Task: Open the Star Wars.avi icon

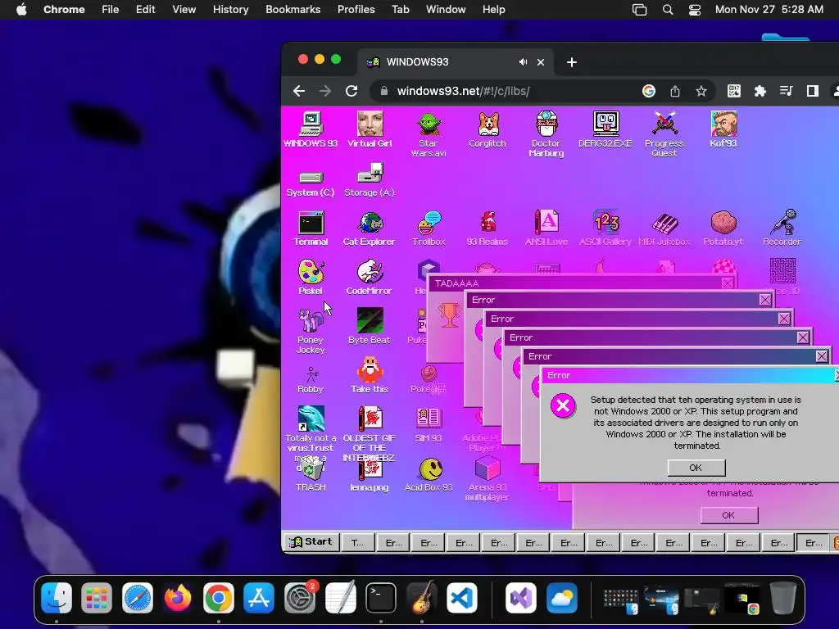Action: 429,133
